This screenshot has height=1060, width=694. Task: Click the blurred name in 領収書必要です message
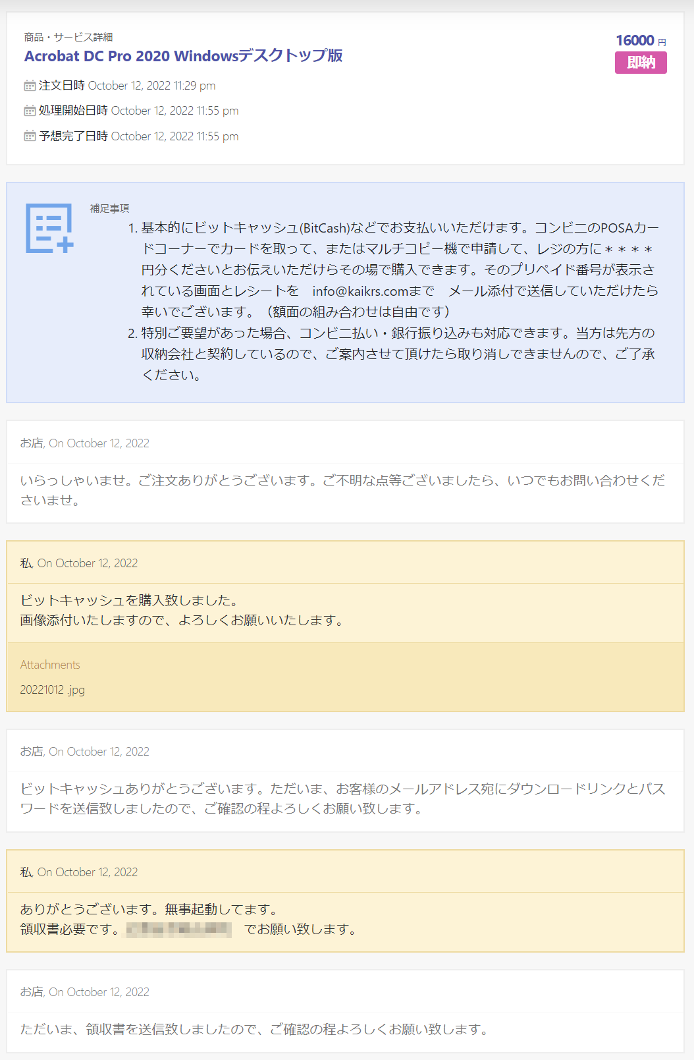click(x=179, y=930)
